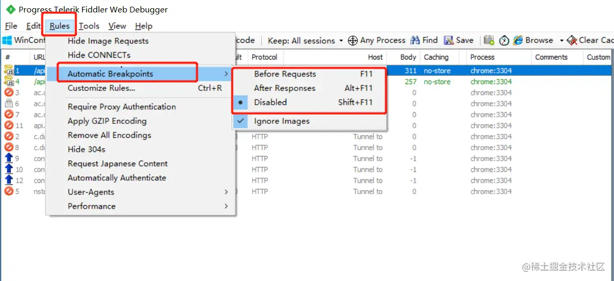Screen dimensions: 614x281
Task: Click the lock icon of session 6
Action: point(9,104)
